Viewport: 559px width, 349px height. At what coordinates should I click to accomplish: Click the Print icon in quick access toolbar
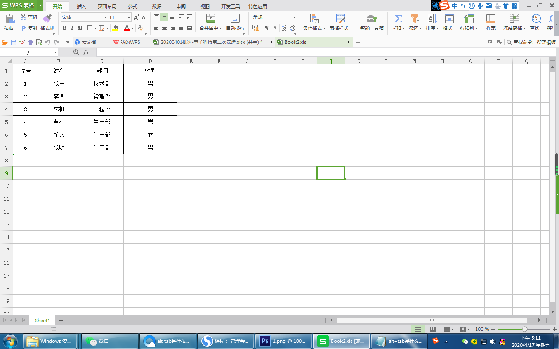[x=30, y=42]
